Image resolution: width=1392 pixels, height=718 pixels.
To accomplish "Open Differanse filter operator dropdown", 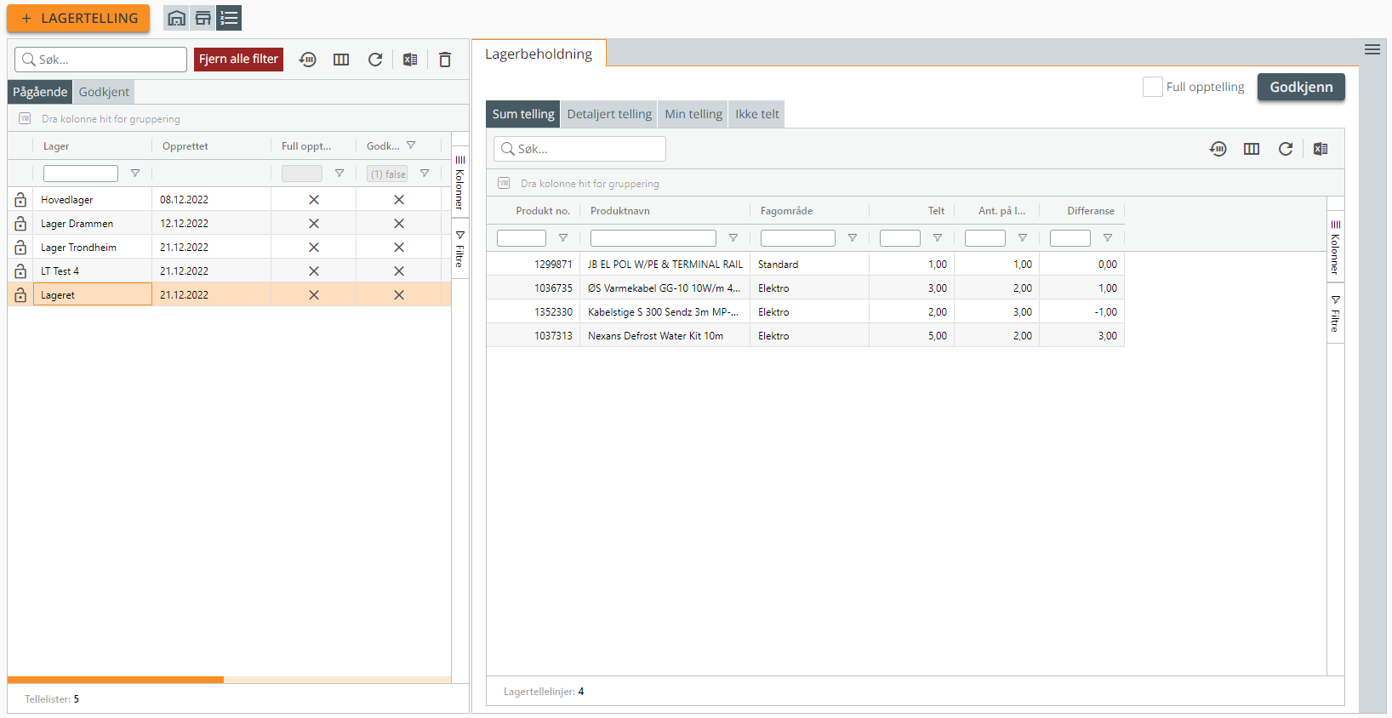I will 1107,238.
